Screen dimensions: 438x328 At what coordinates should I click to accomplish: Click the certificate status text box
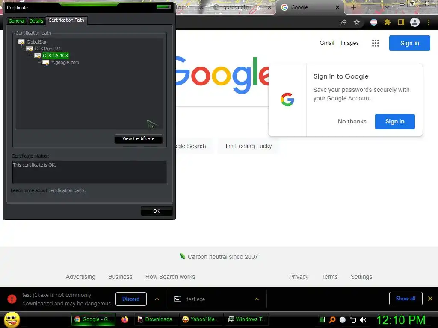click(x=89, y=172)
